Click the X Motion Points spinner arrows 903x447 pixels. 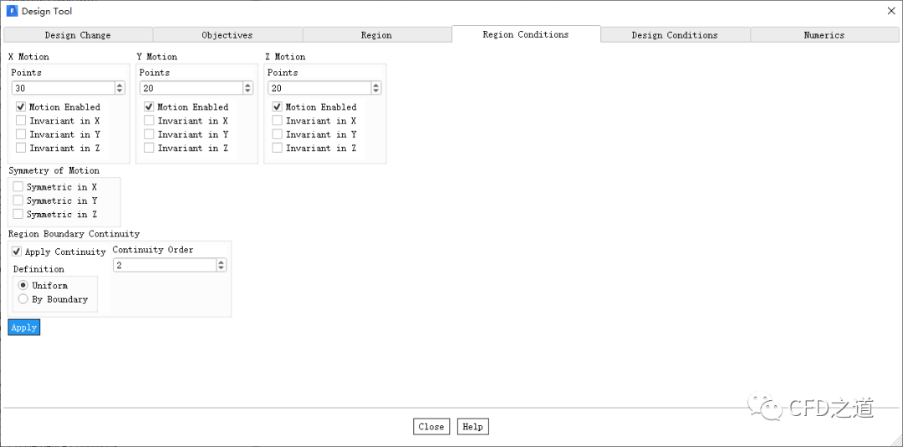click(x=120, y=88)
